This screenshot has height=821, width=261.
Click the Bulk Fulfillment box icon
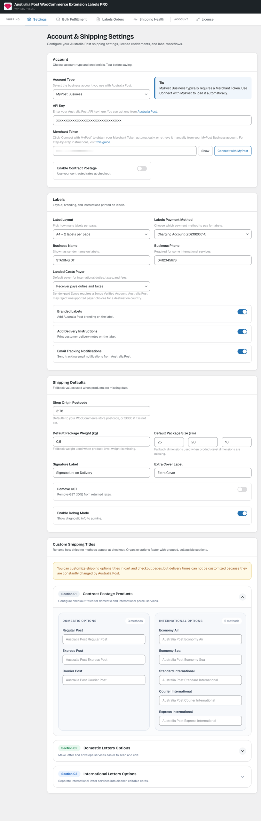(58, 19)
